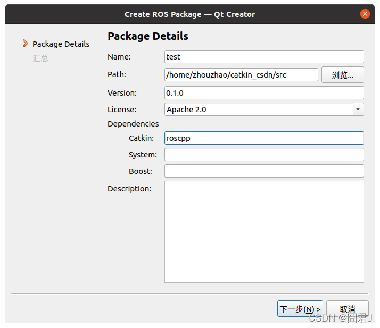This screenshot has height=328, width=380.
Task: Proceed with the 下一步(N) button
Action: 300,309
